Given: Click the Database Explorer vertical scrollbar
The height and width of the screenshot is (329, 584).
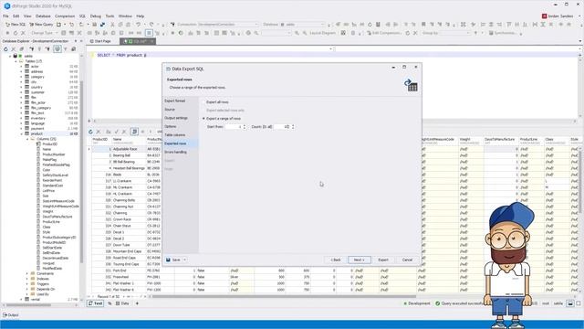Looking at the screenshot, I should point(81,172).
